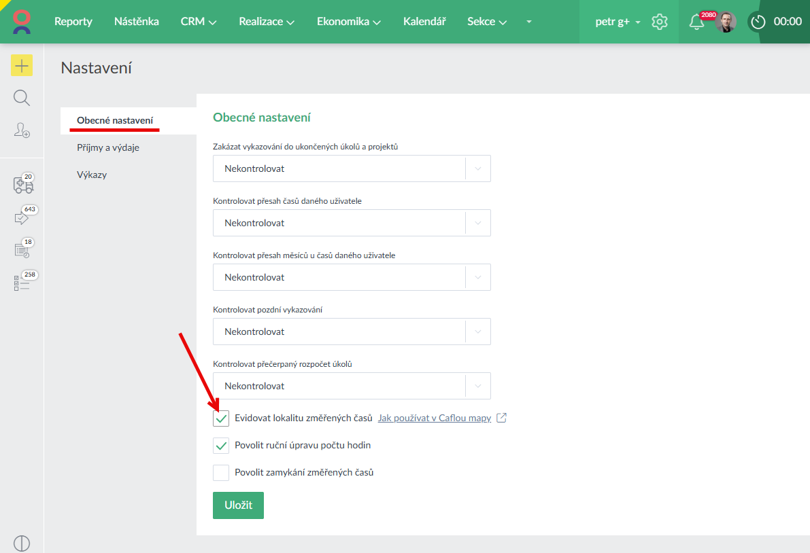Click the add user icon in sidebar

22,130
